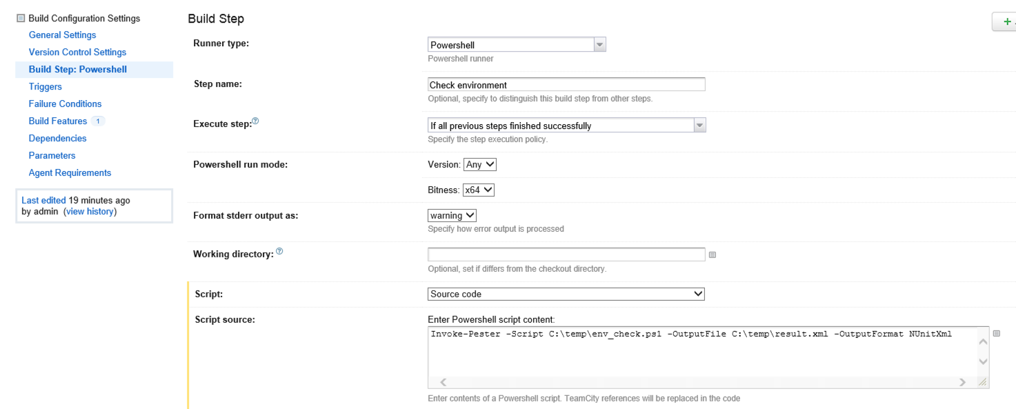Change the Bitness x64 dropdown

479,190
